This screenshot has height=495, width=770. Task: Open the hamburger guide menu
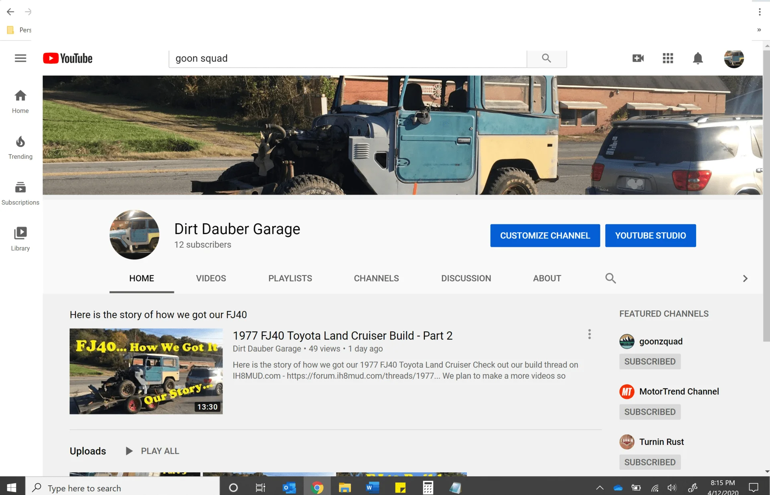pyautogui.click(x=20, y=58)
